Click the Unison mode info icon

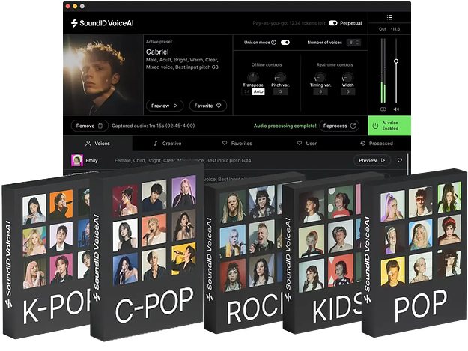[274, 43]
